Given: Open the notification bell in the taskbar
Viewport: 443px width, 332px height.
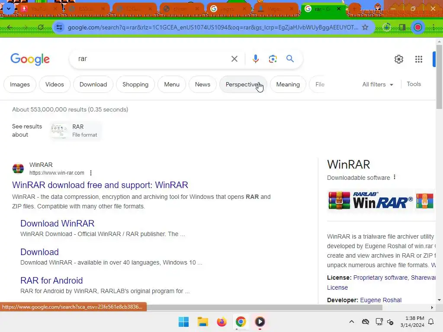Looking at the screenshot, I should (x=431, y=322).
